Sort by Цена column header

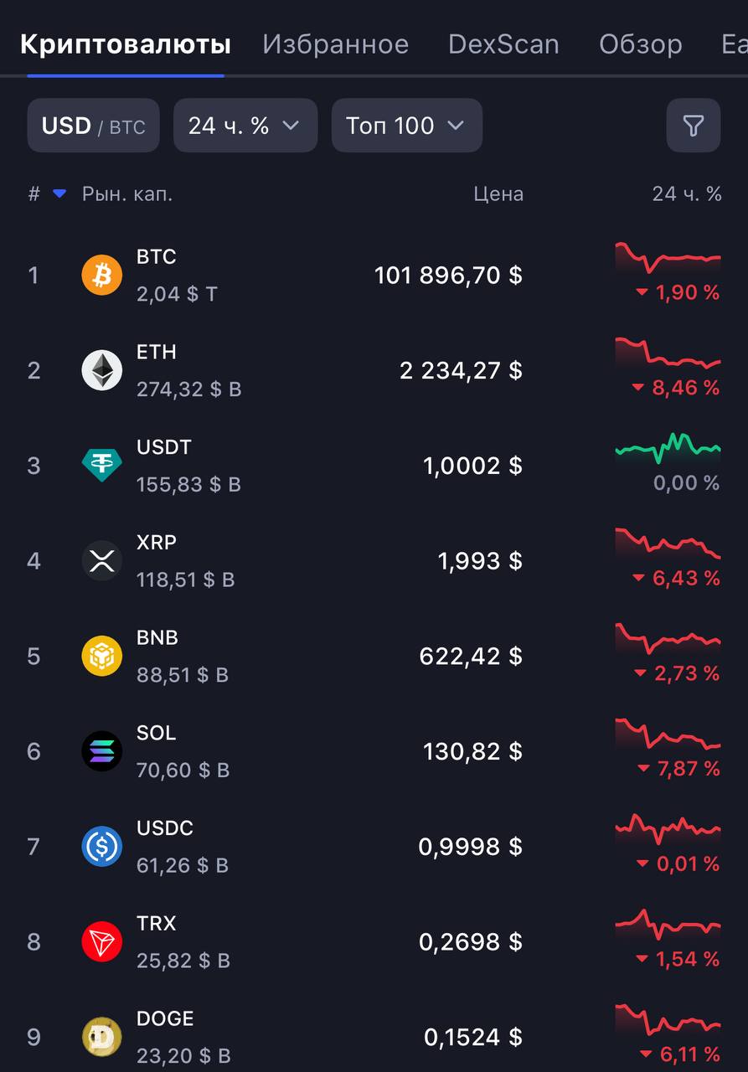coord(498,193)
